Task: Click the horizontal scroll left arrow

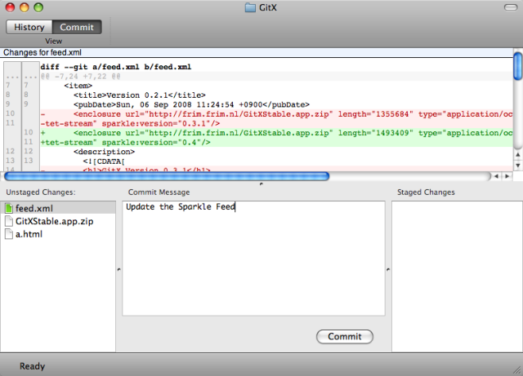Action: (496, 176)
